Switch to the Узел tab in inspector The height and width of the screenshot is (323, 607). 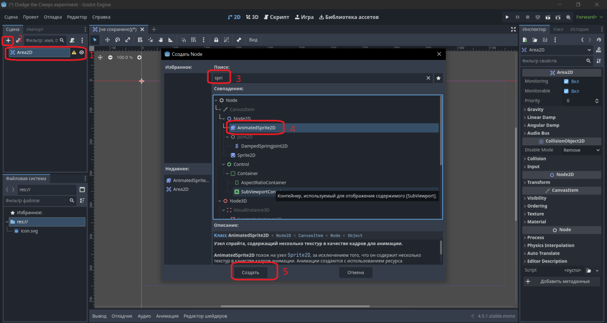tap(558, 29)
